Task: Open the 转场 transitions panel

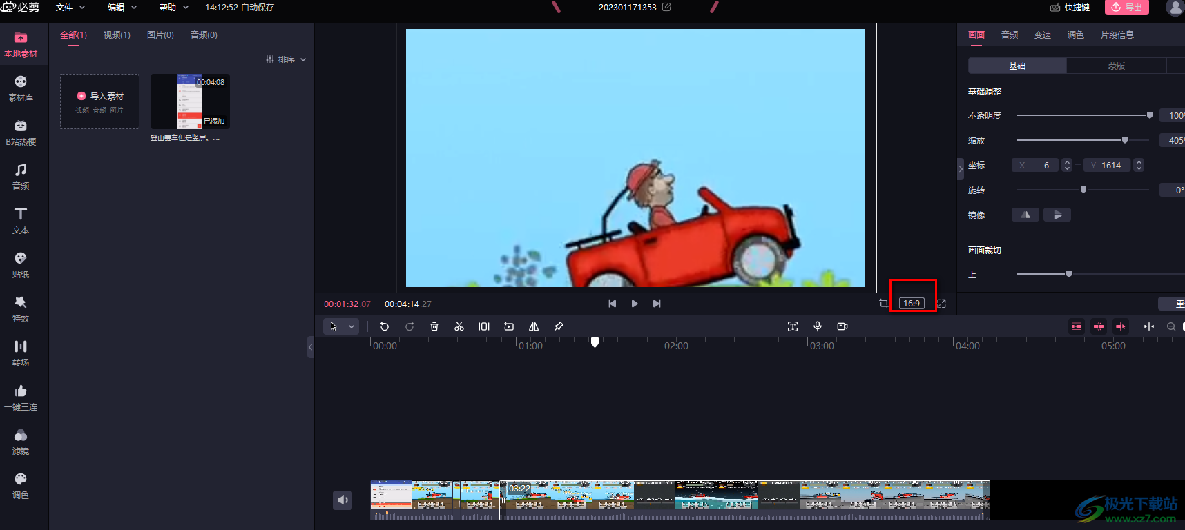Action: point(21,354)
